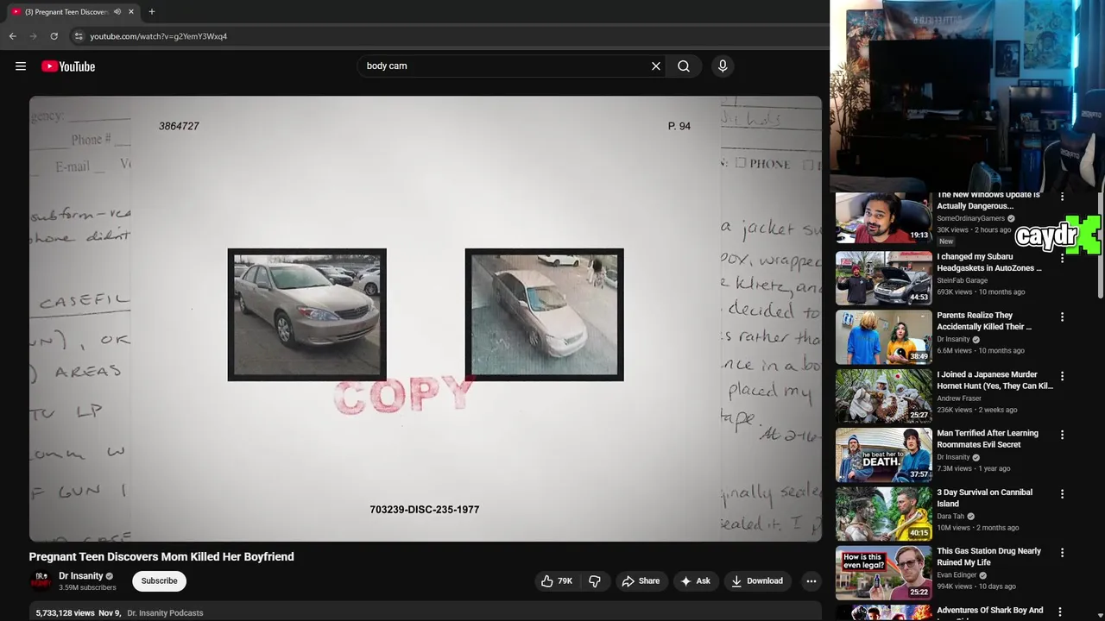This screenshot has height=621, width=1105.
Task: Open a new browser tab
Action: tap(152, 11)
